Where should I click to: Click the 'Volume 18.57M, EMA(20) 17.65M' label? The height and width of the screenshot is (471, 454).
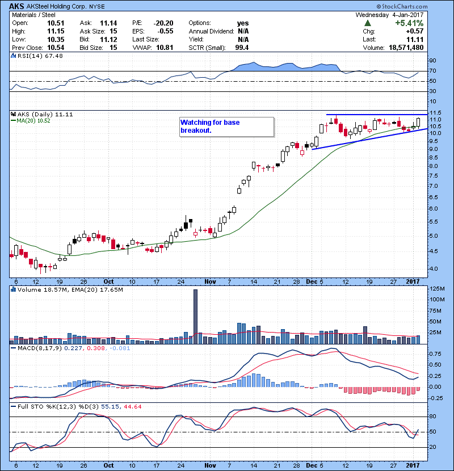[x=70, y=289]
